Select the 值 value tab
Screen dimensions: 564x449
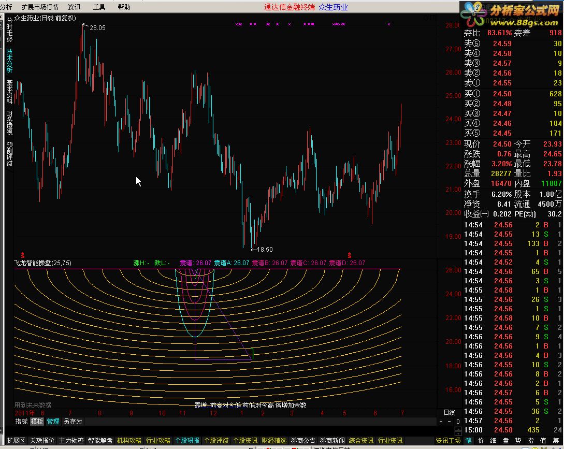(x=543, y=441)
